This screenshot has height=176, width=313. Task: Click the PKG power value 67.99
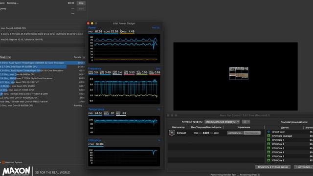(98, 31)
